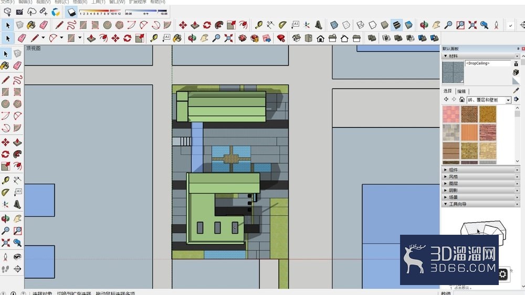Activate the Axes tool in the top toolbar

tap(307, 25)
